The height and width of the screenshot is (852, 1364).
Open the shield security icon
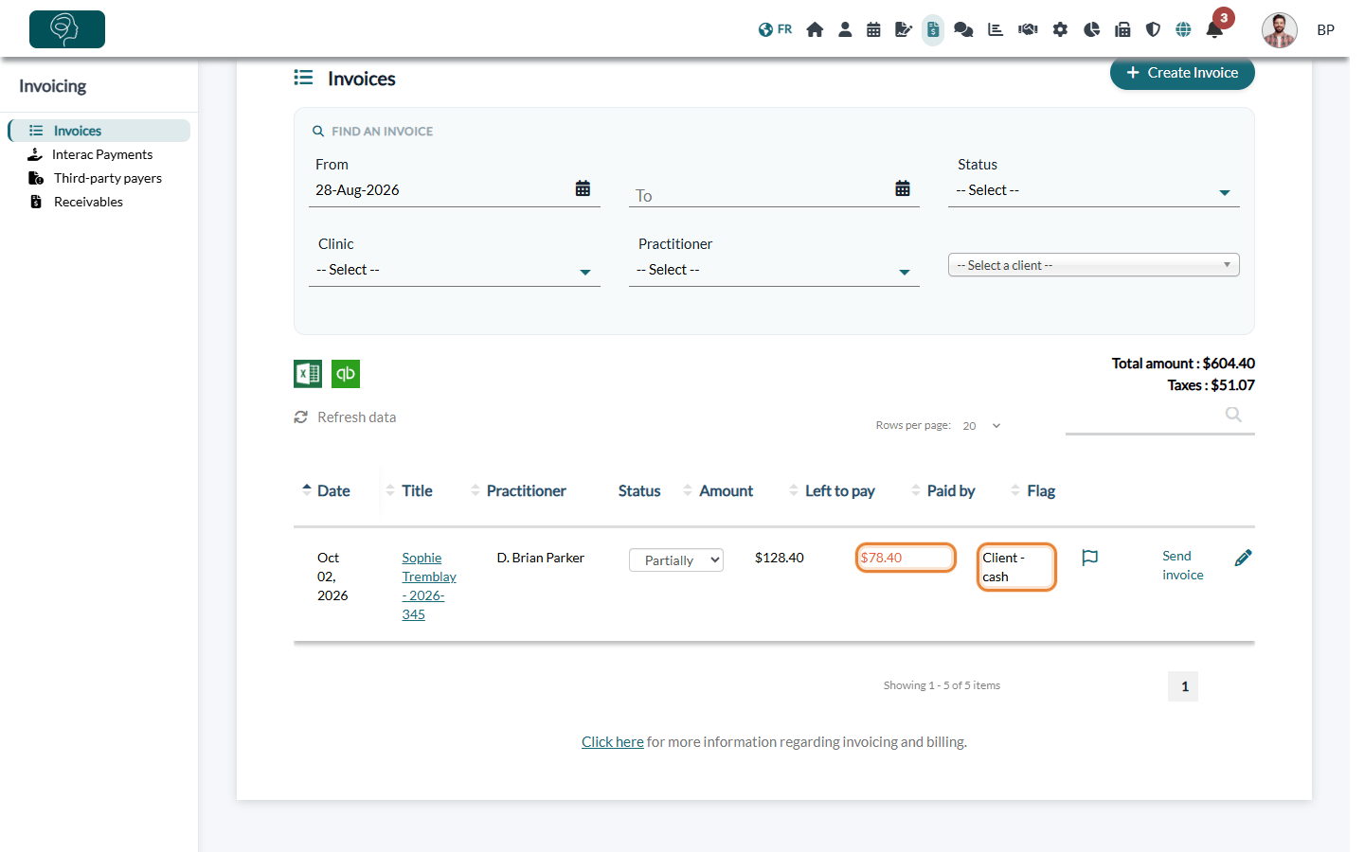point(1153,29)
